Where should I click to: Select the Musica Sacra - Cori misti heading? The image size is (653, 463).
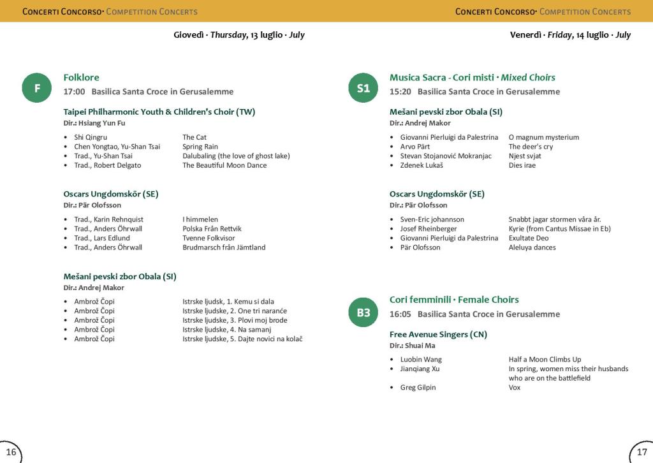[472, 77]
